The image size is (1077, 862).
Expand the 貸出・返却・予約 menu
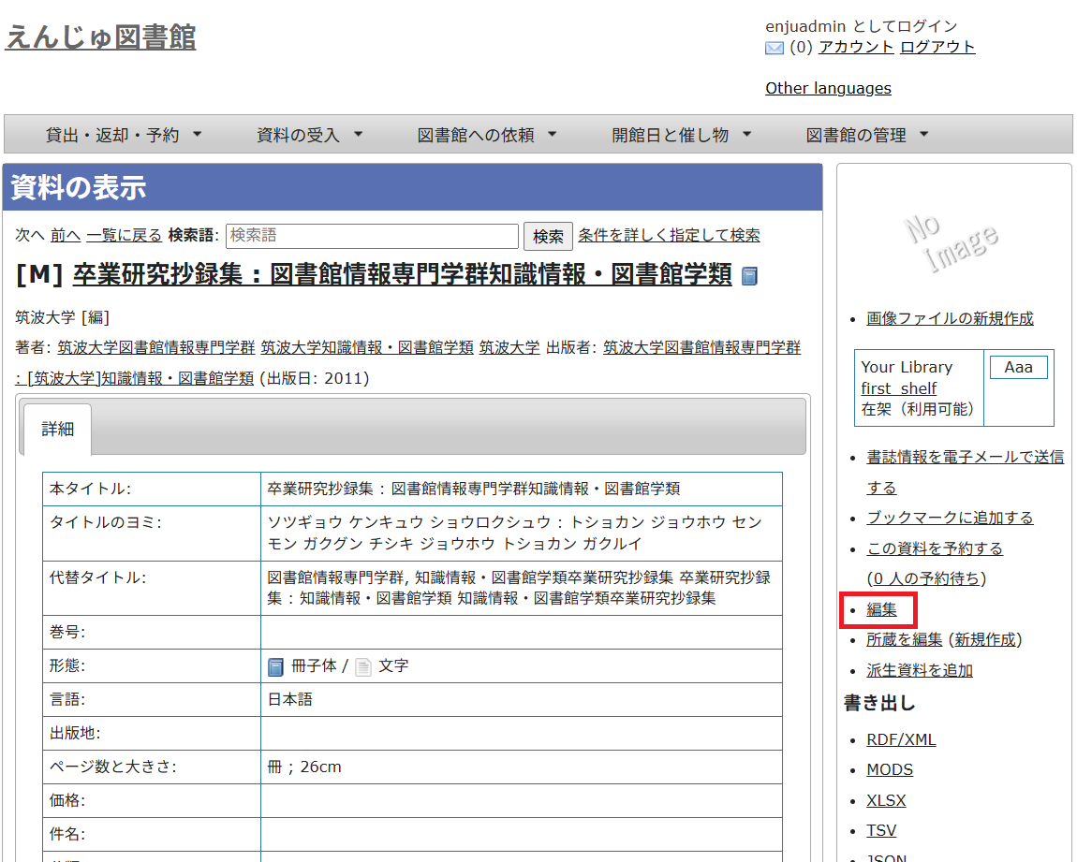coord(124,135)
